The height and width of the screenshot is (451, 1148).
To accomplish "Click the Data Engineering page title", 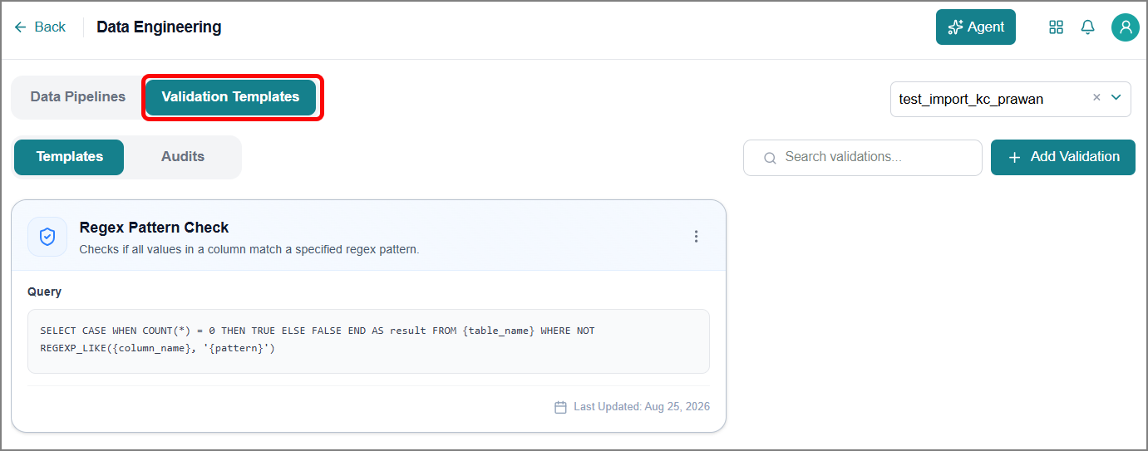I will click(x=159, y=27).
